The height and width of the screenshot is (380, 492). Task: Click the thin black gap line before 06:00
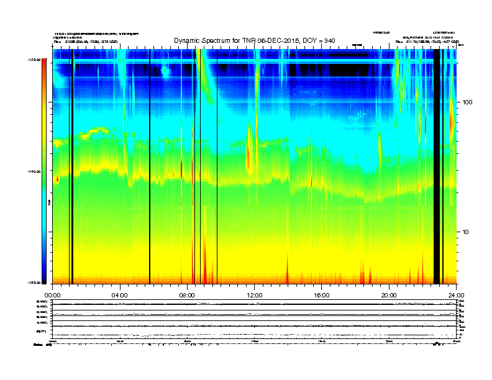150,166
